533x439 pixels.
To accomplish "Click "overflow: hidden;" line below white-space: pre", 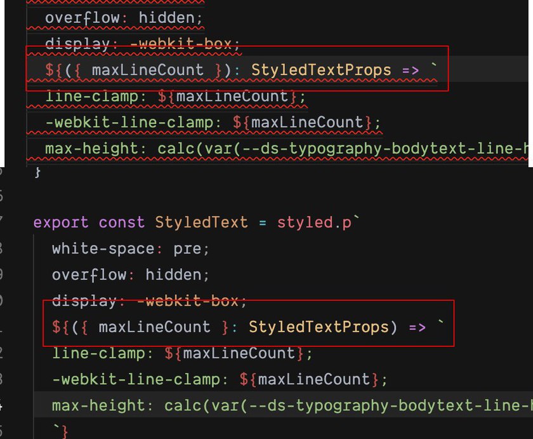I will tap(131, 275).
